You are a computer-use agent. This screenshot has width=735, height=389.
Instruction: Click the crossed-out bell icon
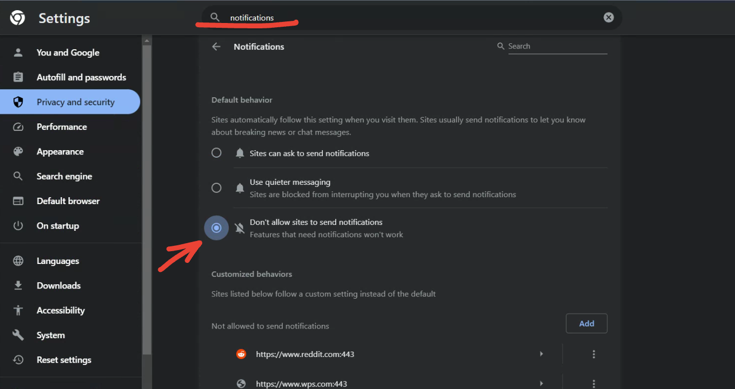point(240,228)
